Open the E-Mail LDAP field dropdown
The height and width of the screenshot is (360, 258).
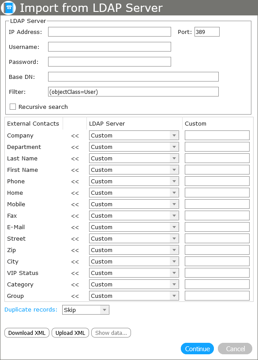(134, 227)
